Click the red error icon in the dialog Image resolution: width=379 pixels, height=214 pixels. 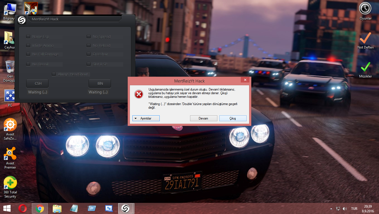pos(139,94)
